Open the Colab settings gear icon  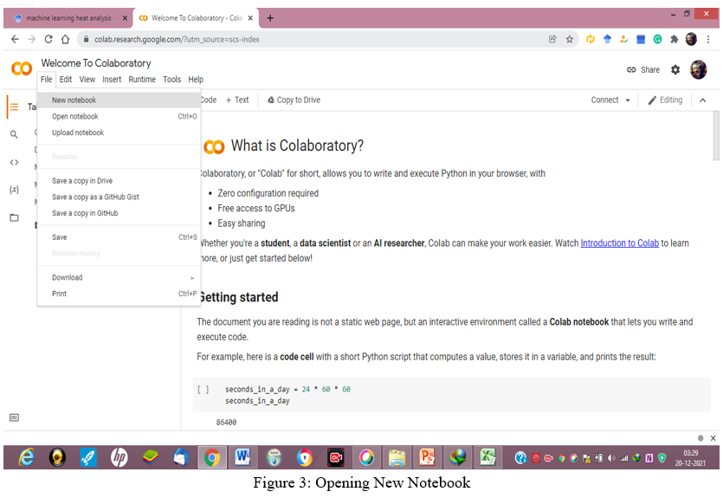(x=675, y=69)
